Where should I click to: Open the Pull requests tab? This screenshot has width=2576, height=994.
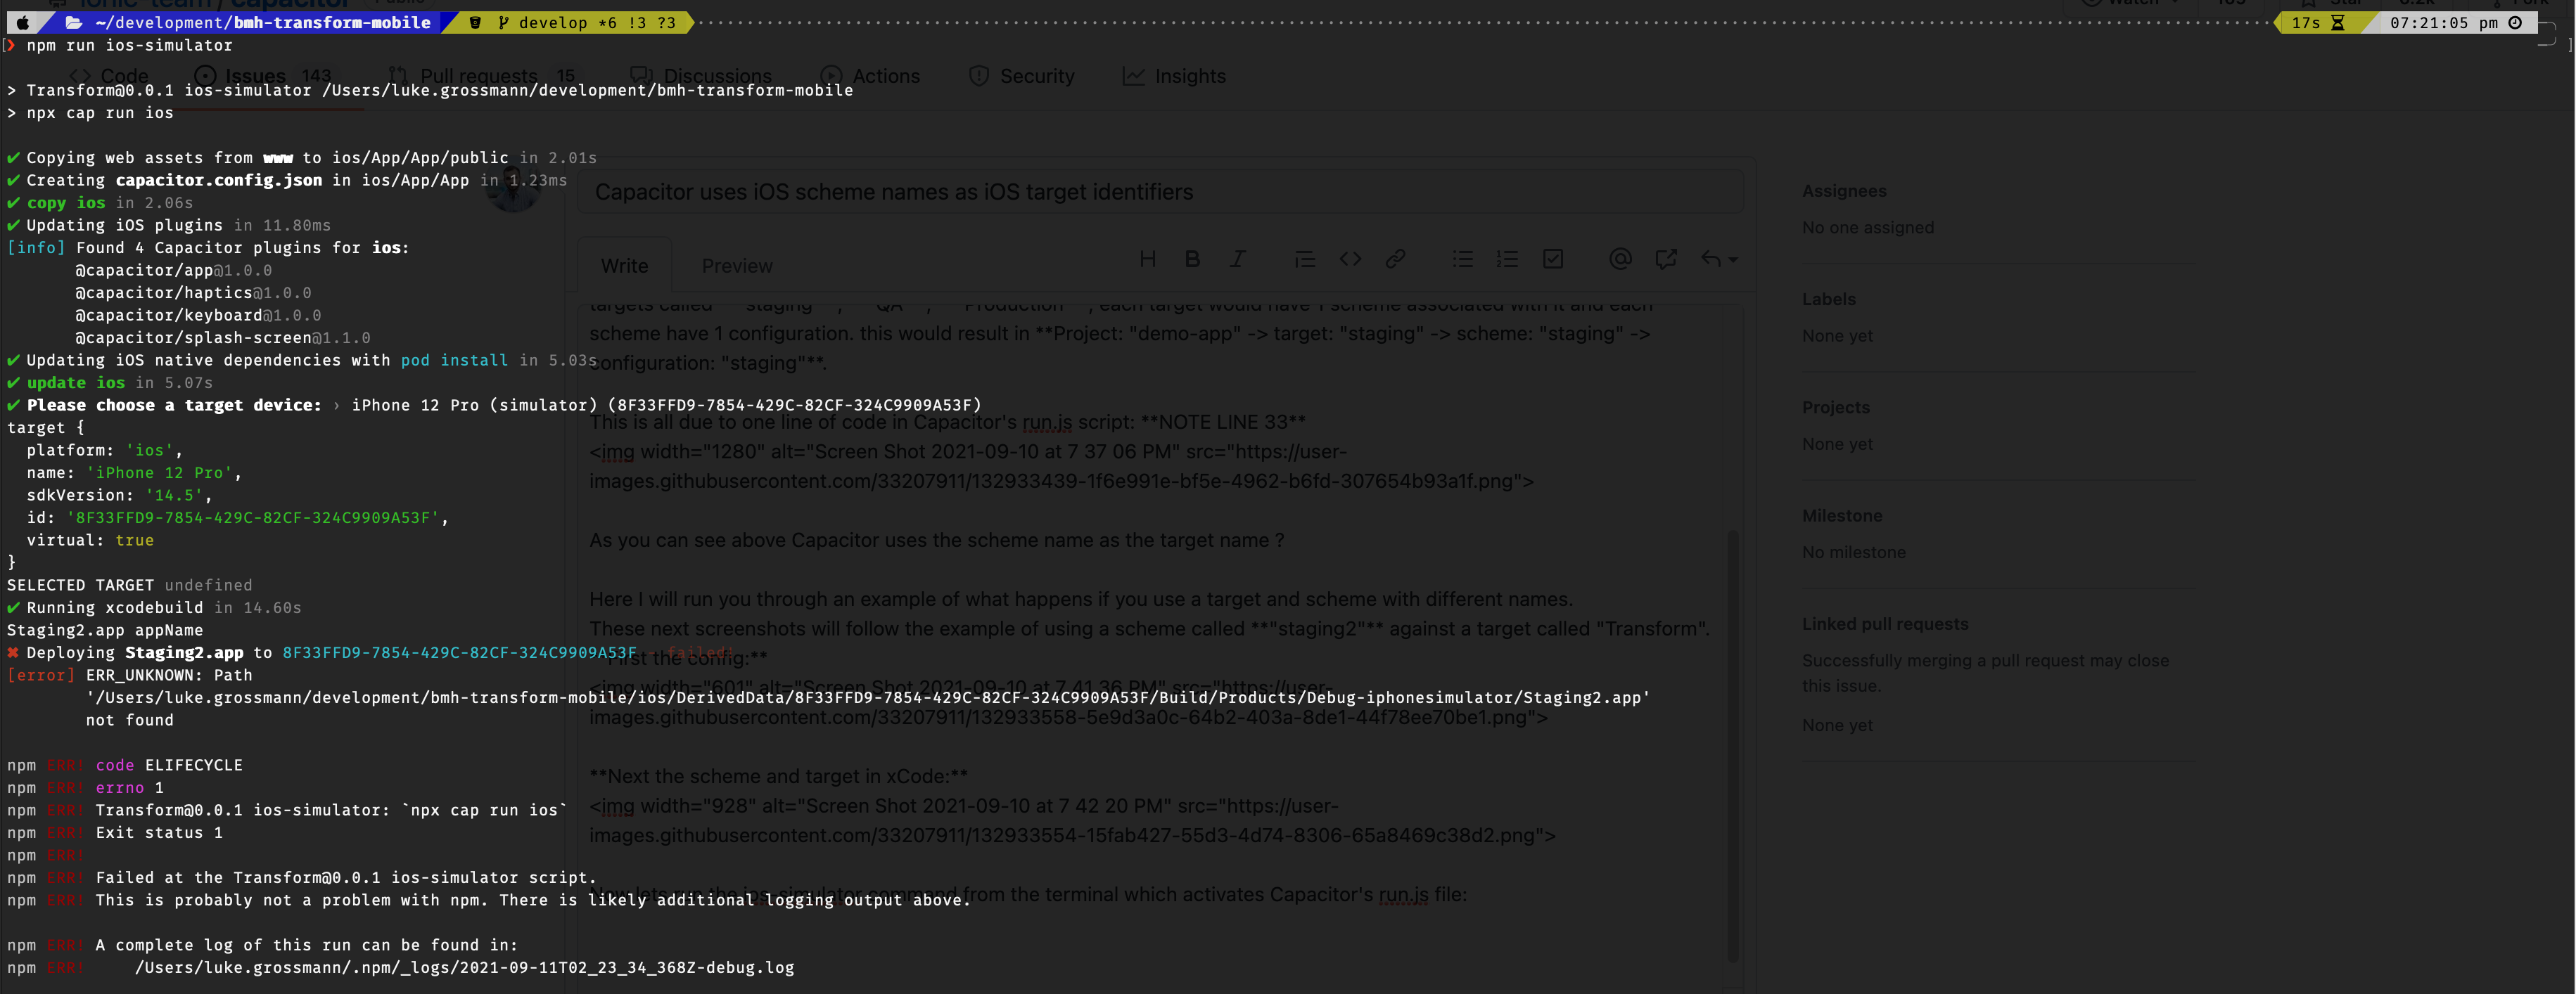pyautogui.click(x=478, y=76)
